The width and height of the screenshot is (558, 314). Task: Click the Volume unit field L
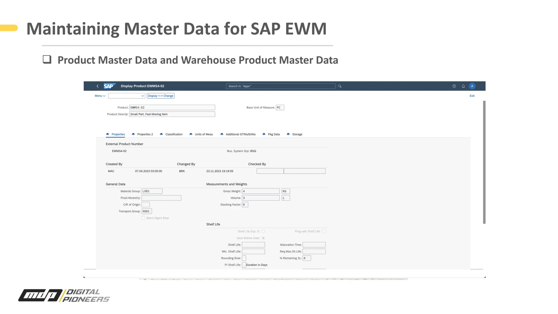click(x=286, y=198)
